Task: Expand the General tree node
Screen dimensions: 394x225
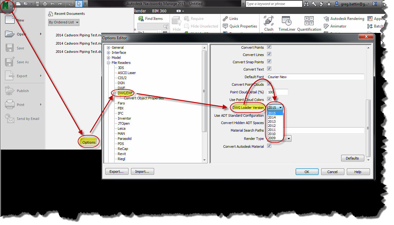Action: (x=109, y=47)
